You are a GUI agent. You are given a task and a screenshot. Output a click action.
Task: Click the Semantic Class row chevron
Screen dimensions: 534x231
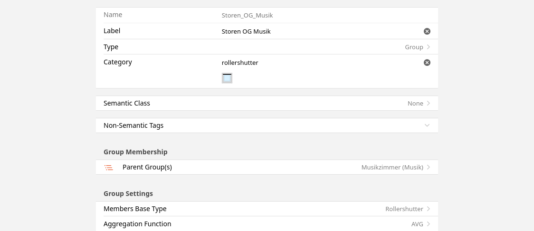[x=429, y=103]
